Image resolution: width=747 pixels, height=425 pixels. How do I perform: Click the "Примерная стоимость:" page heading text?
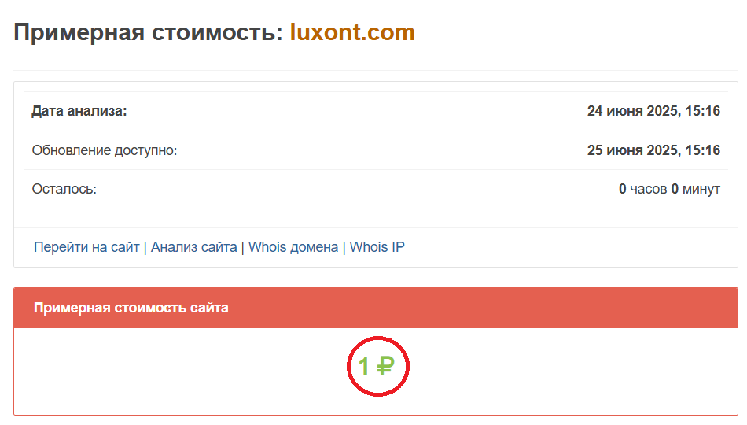[x=148, y=32]
